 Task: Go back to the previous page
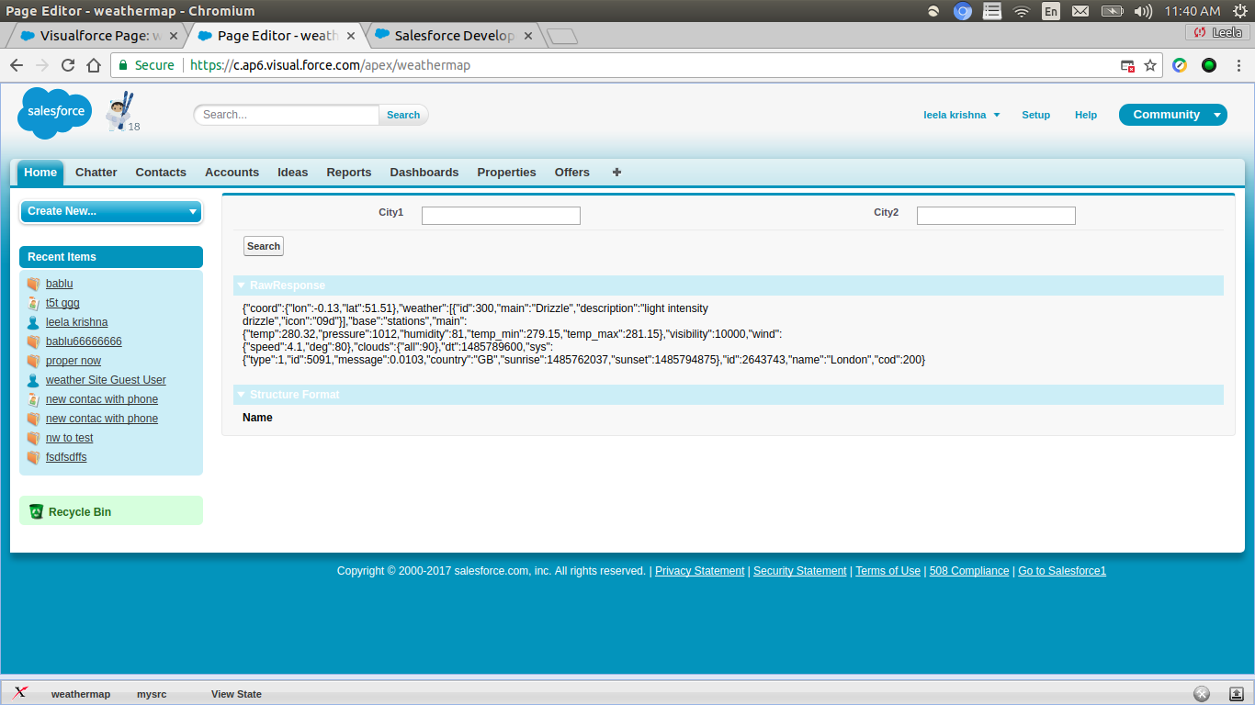click(17, 65)
